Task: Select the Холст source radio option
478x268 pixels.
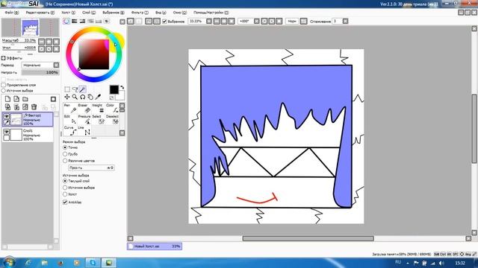Action: tap(65, 194)
